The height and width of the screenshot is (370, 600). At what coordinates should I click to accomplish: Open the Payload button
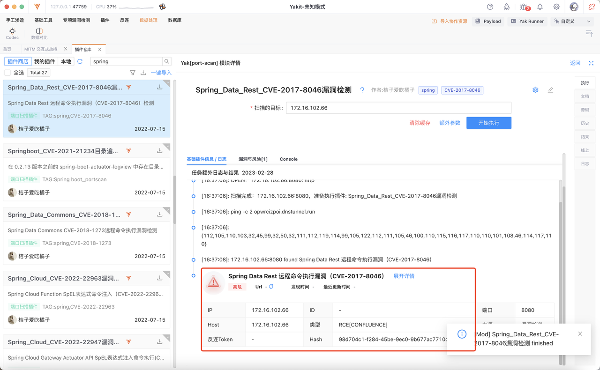coord(488,21)
